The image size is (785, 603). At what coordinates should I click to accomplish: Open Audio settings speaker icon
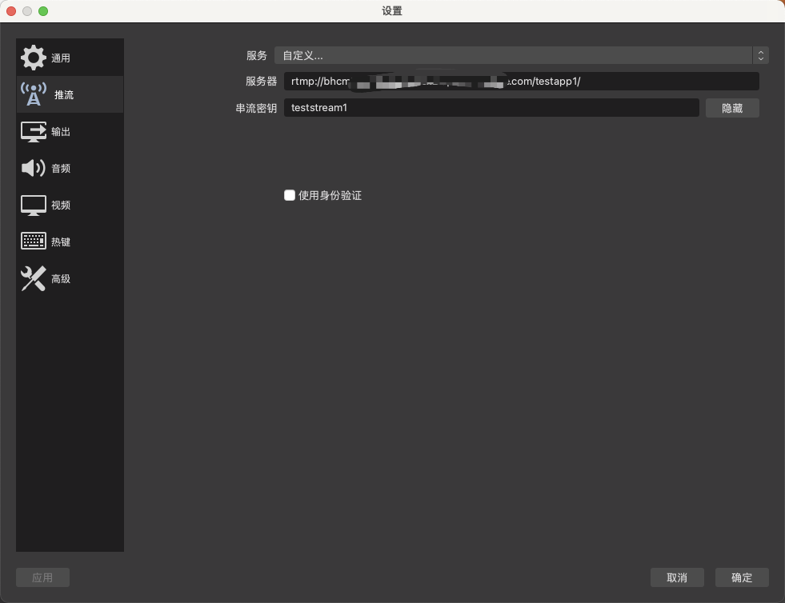pos(33,168)
